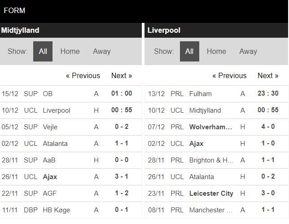Open the Liverpool team header
Viewport: 289px width, 224px height.
pyautogui.click(x=164, y=30)
